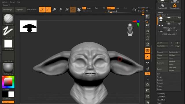Expand the NanoMesh subpalette
The width and height of the screenshot is (185, 104).
161,100
